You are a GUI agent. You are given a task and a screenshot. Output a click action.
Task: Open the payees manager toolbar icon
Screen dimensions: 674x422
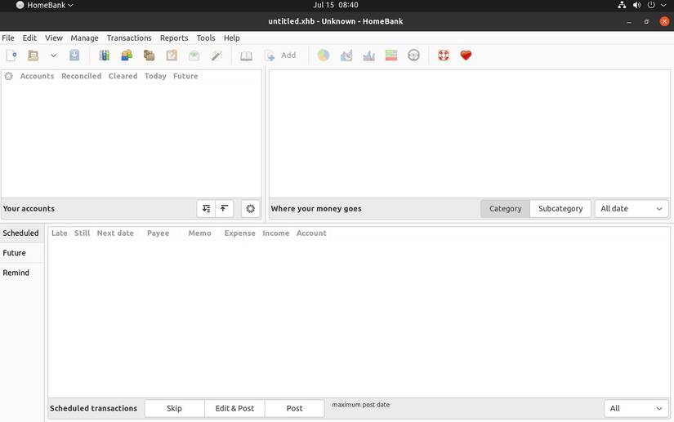(127, 56)
